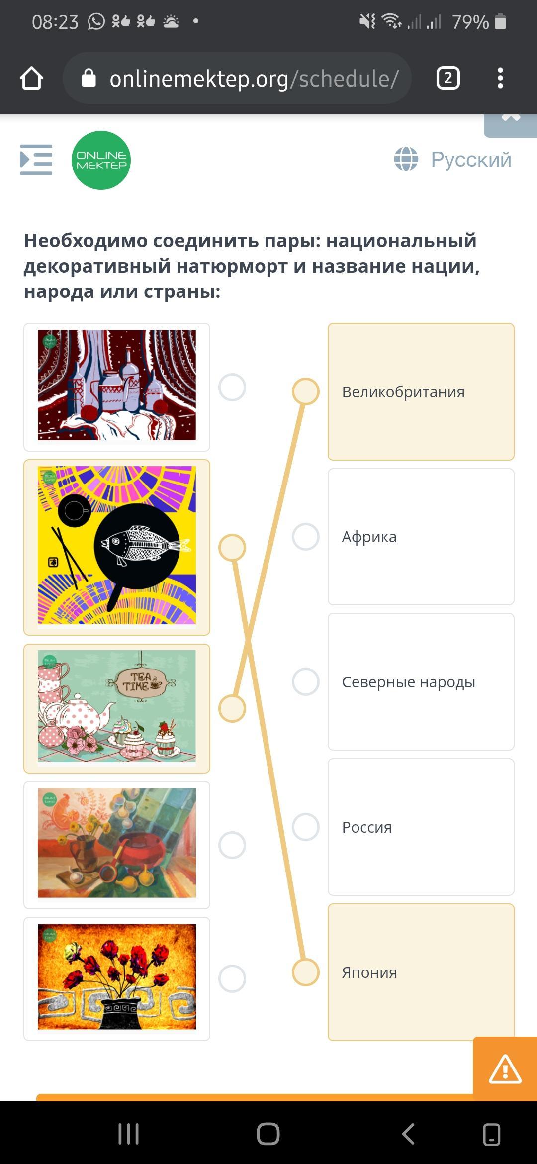Open the browser tabs counter
This screenshot has height=1164, width=537.
point(447,79)
